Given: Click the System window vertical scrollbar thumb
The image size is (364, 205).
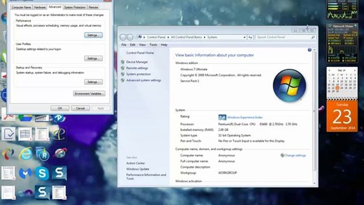Looking at the screenshot, I should point(315,112).
